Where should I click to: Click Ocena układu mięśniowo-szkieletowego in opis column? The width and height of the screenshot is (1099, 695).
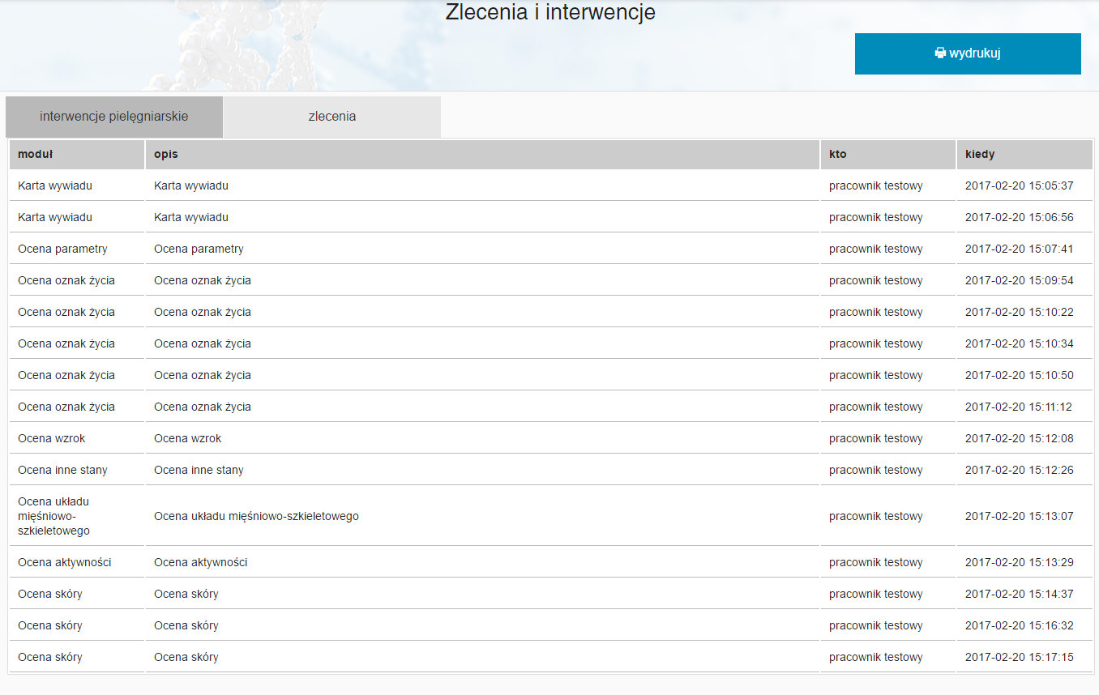(x=256, y=516)
